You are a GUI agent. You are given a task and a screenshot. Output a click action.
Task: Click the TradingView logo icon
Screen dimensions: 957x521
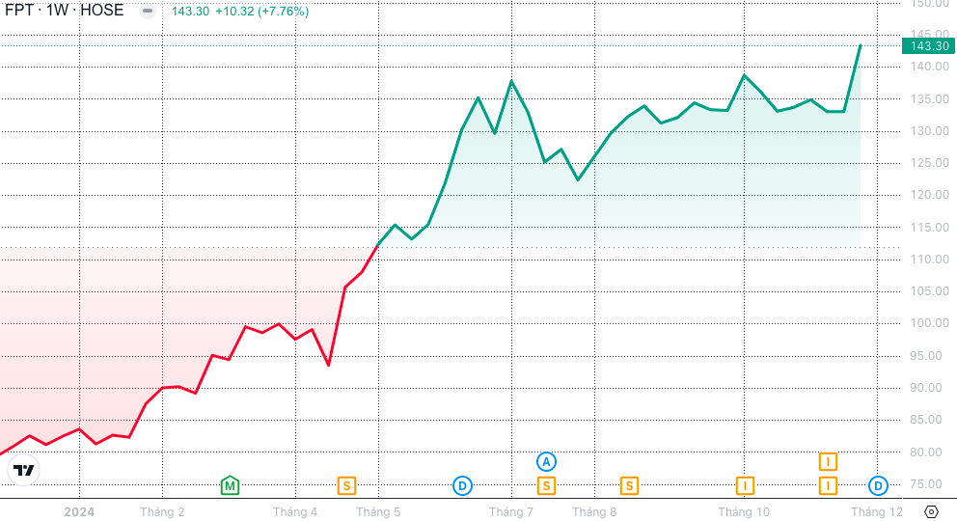click(24, 470)
